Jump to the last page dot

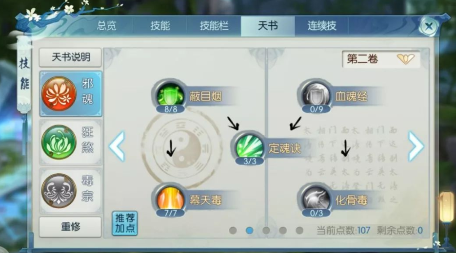pos(299,230)
